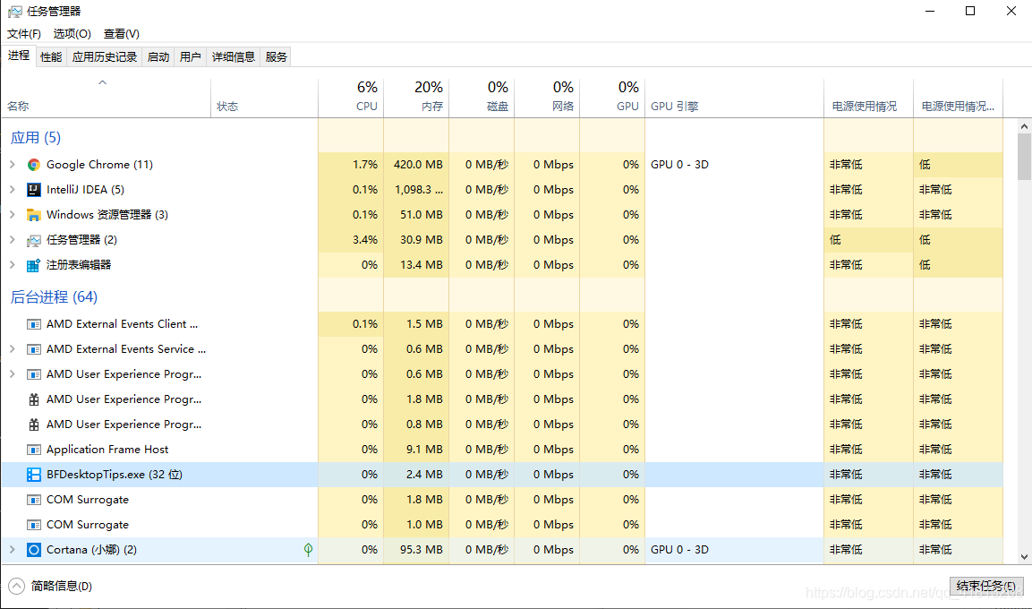
Task: Select the BFDesktopTips.exe (32 位) row
Action: [x=502, y=475]
